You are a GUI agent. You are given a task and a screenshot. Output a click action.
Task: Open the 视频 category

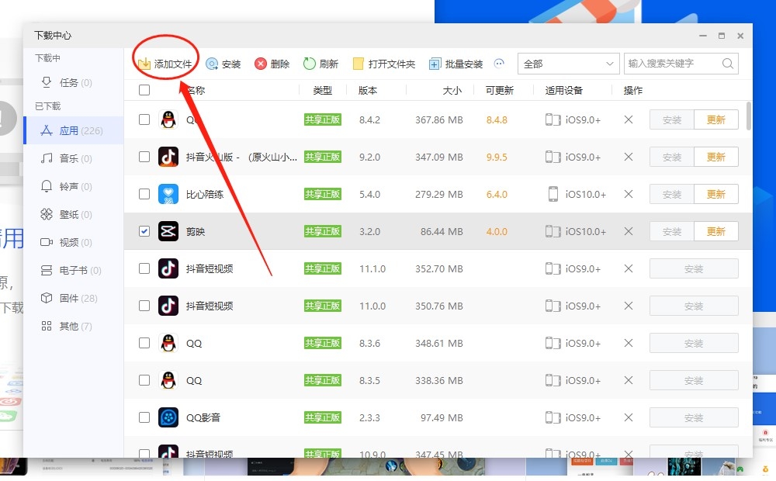[x=73, y=243]
